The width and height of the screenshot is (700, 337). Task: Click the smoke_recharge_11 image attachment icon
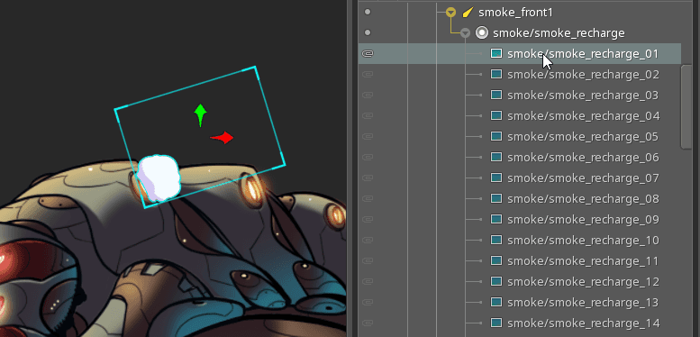496,260
